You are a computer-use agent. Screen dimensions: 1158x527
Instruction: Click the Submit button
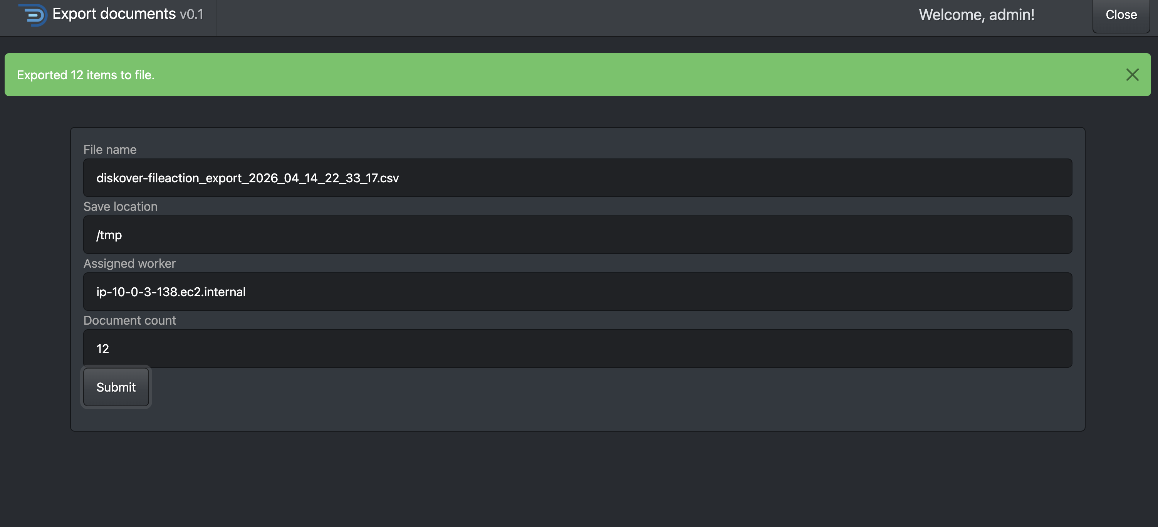click(116, 387)
